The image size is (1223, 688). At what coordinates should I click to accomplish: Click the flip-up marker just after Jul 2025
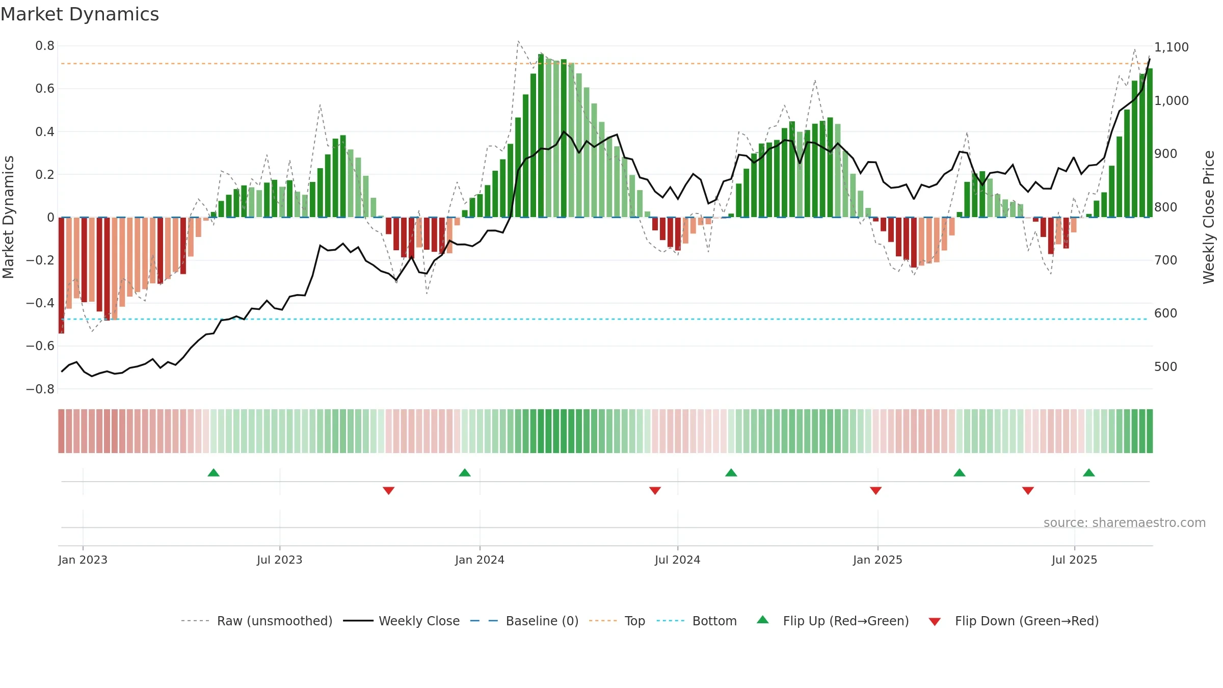coord(1089,472)
